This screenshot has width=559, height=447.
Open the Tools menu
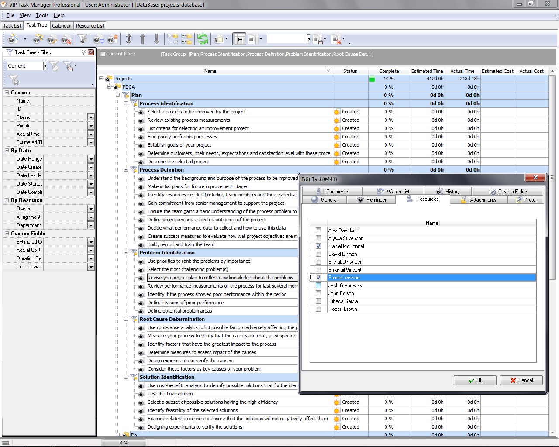(x=42, y=15)
